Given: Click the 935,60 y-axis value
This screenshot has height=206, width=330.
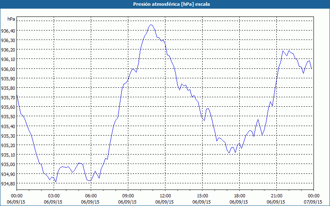Looking at the screenshot, I should tap(8, 108).
